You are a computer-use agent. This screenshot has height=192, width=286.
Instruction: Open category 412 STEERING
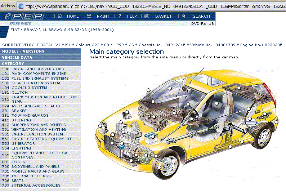pos(21,120)
